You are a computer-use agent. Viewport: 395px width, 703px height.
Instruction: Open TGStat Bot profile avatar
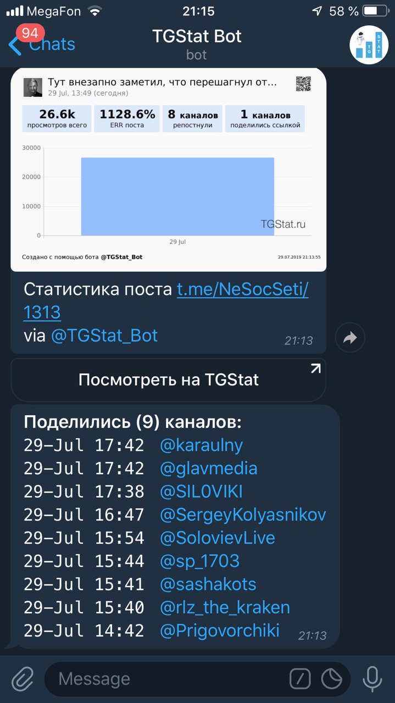369,44
